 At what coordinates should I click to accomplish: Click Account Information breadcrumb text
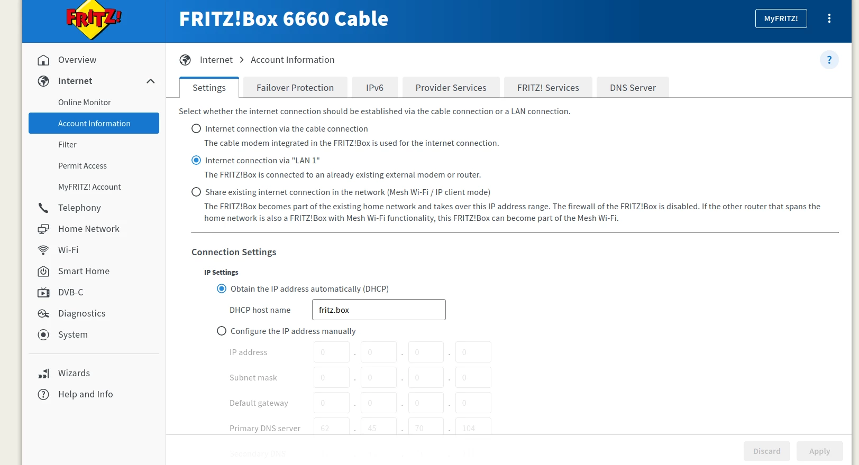coord(293,60)
